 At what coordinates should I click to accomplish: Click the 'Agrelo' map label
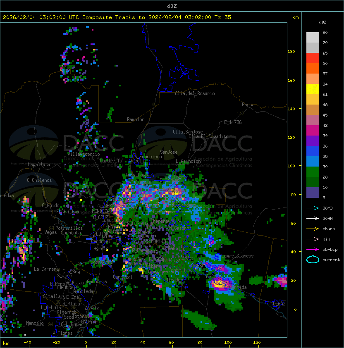click(101, 248)
